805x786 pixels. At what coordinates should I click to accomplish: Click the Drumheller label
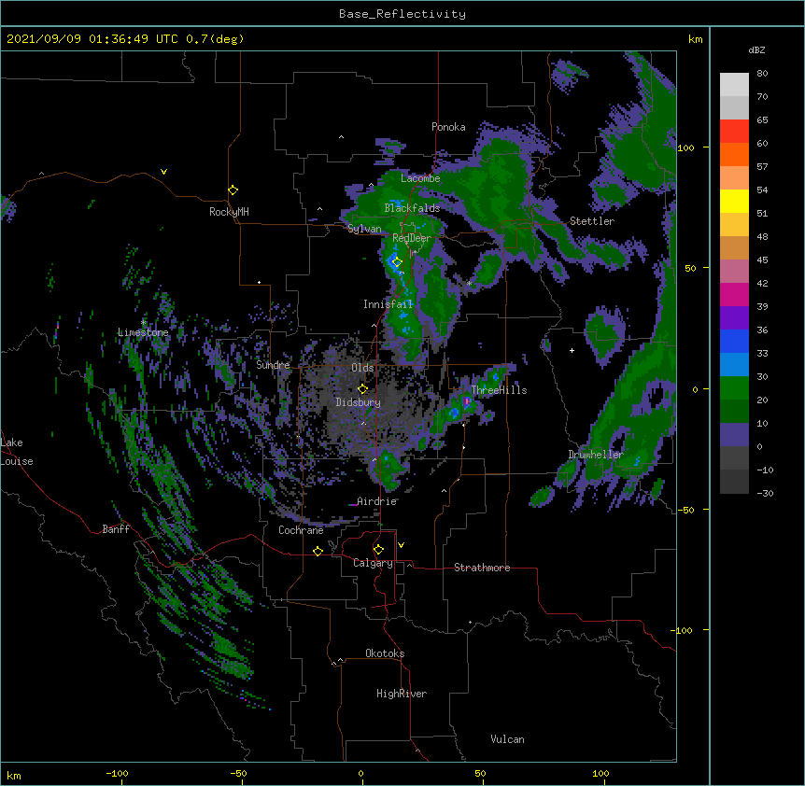[x=596, y=455]
